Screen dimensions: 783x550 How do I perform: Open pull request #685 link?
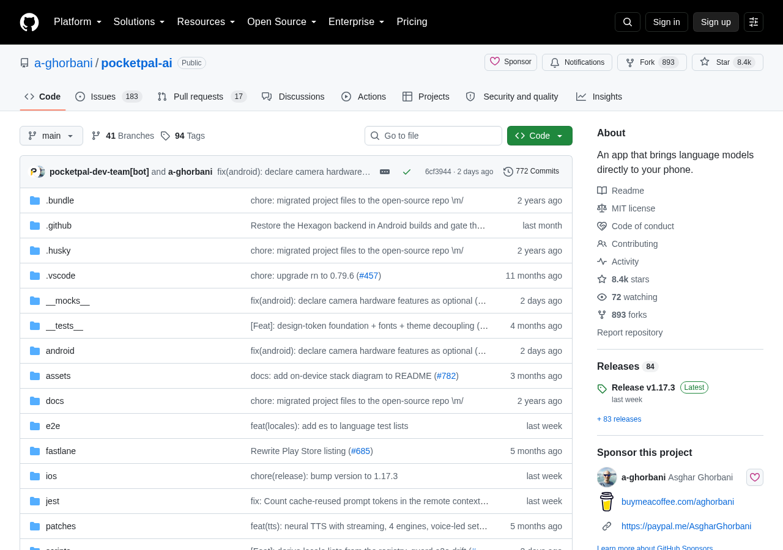coord(361,451)
